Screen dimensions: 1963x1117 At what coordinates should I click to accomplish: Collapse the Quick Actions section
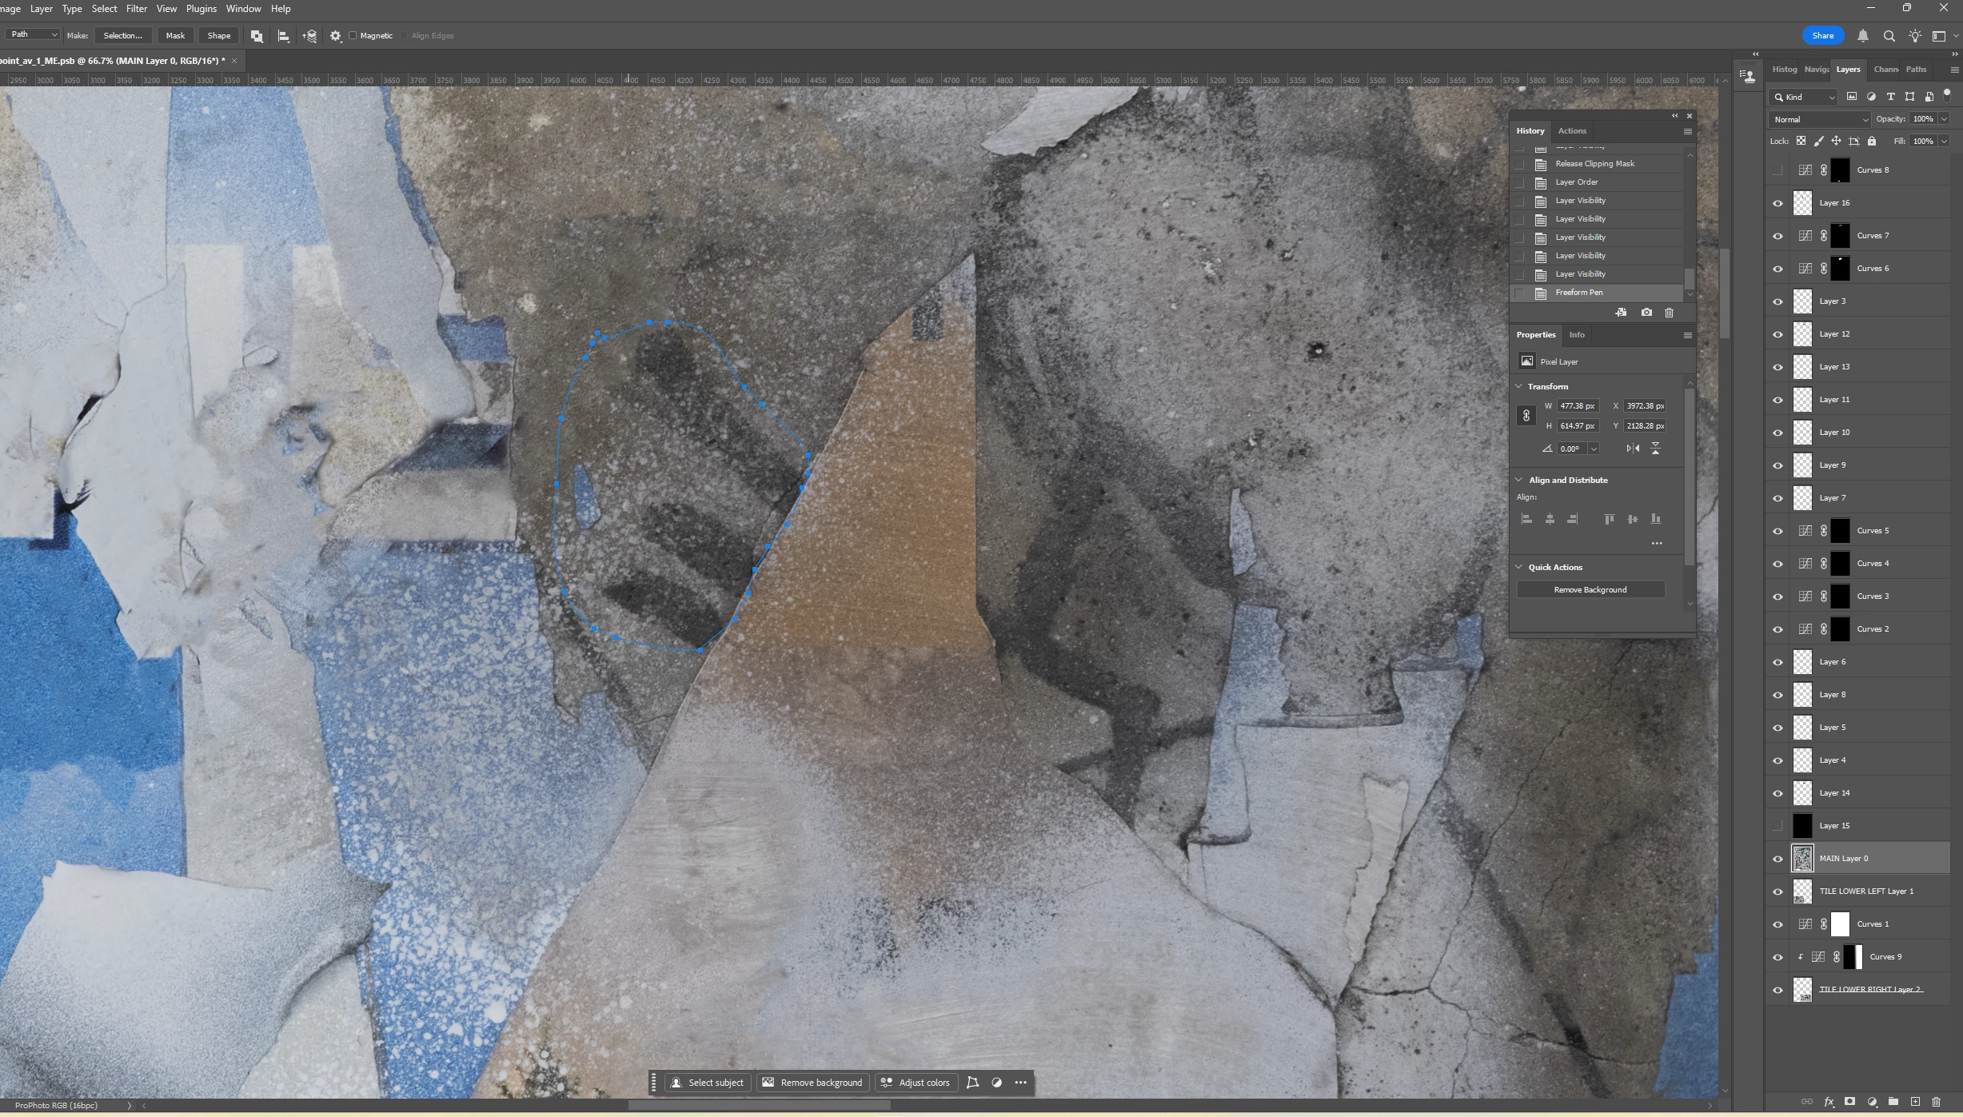1519,567
